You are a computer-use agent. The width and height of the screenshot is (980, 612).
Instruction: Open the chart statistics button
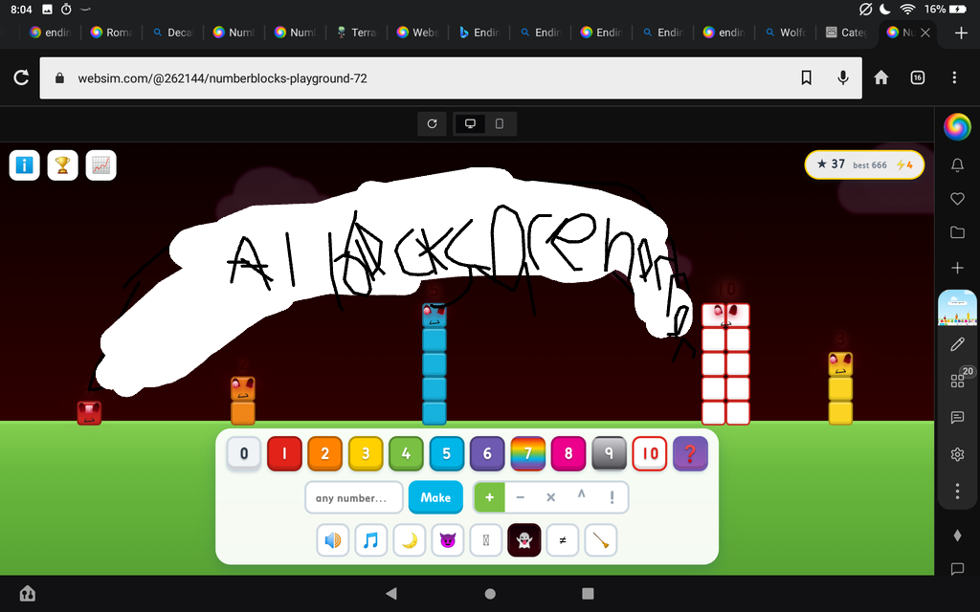click(100, 165)
